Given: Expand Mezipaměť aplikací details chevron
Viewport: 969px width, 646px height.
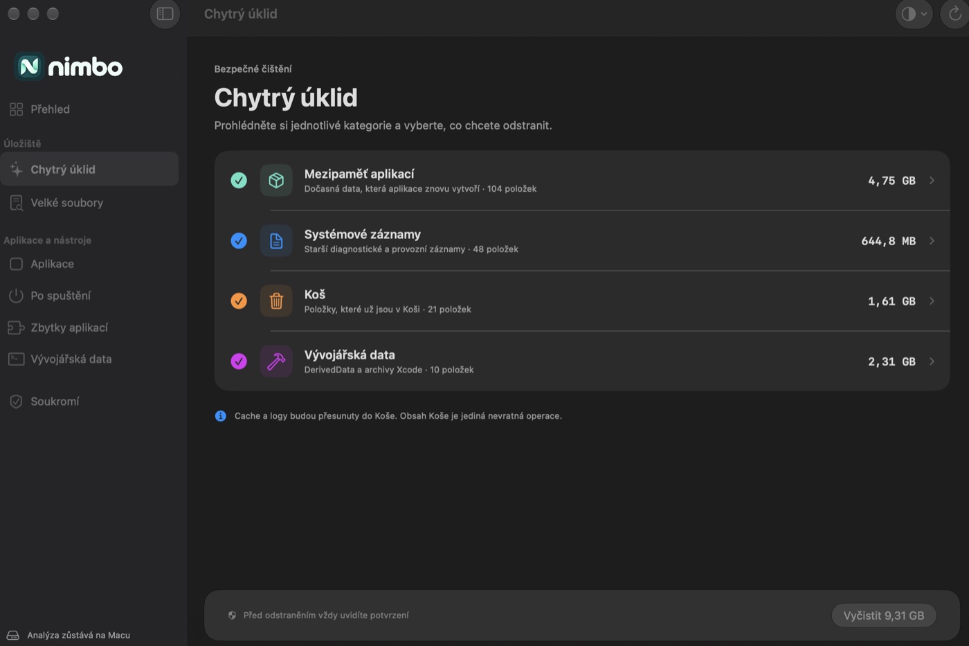Looking at the screenshot, I should [932, 181].
